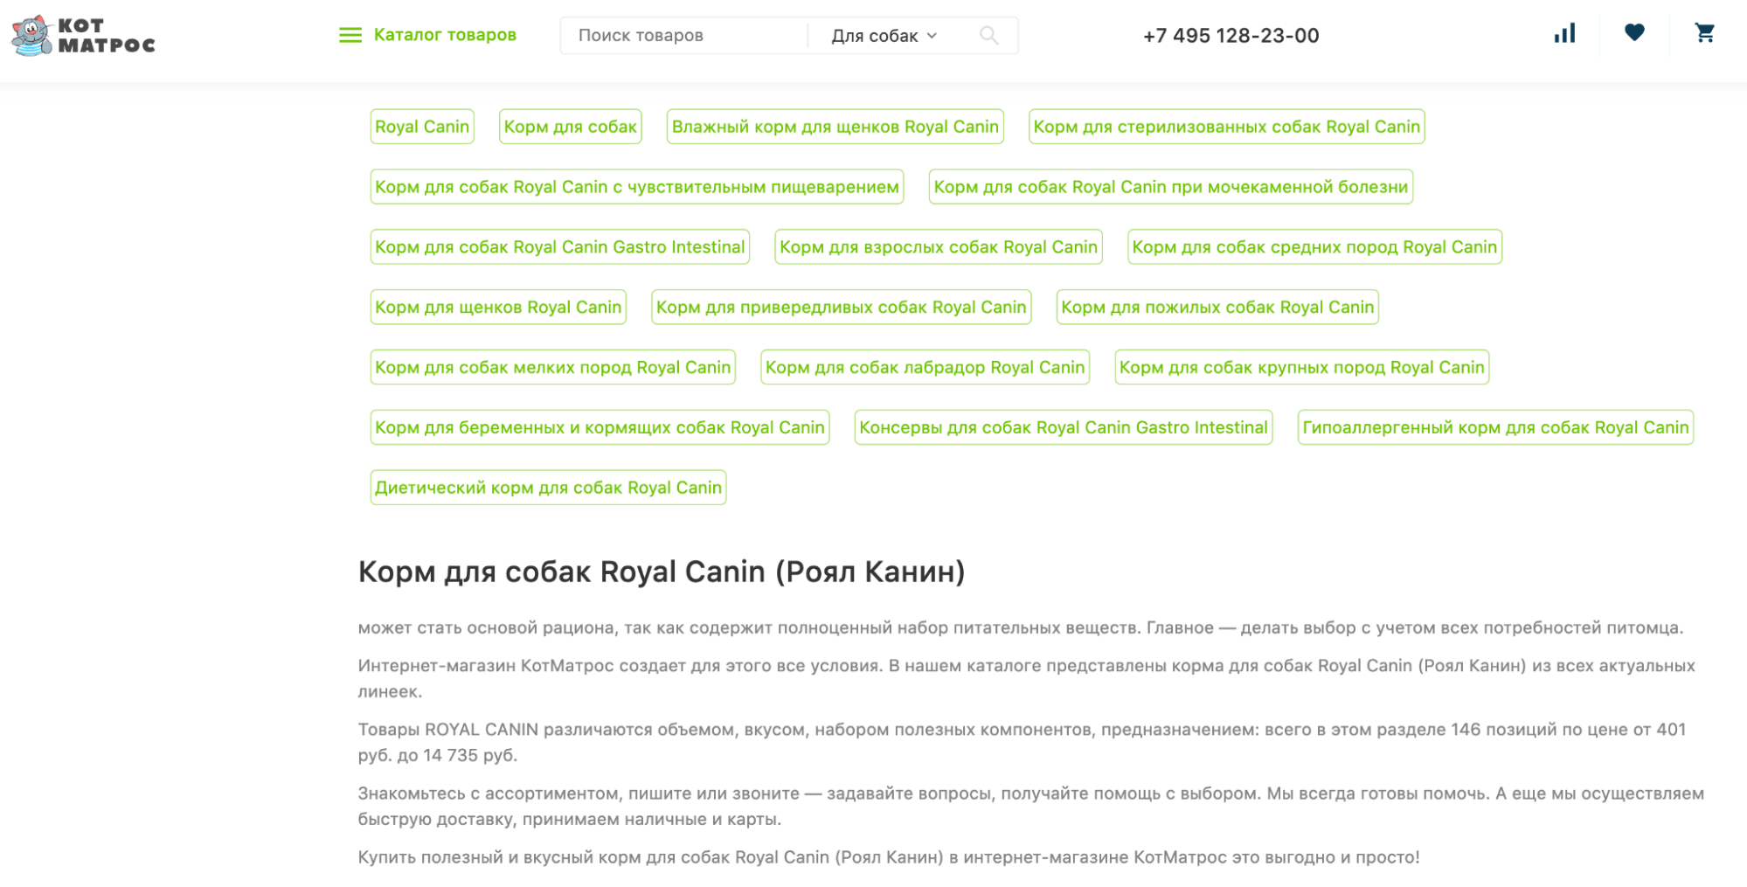Open Корм для пожилых собак Royal Canin

pyautogui.click(x=1217, y=308)
